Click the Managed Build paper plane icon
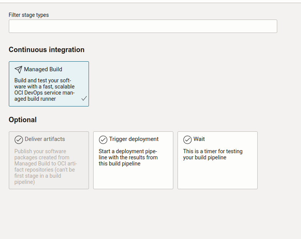301x239 pixels. click(x=18, y=69)
